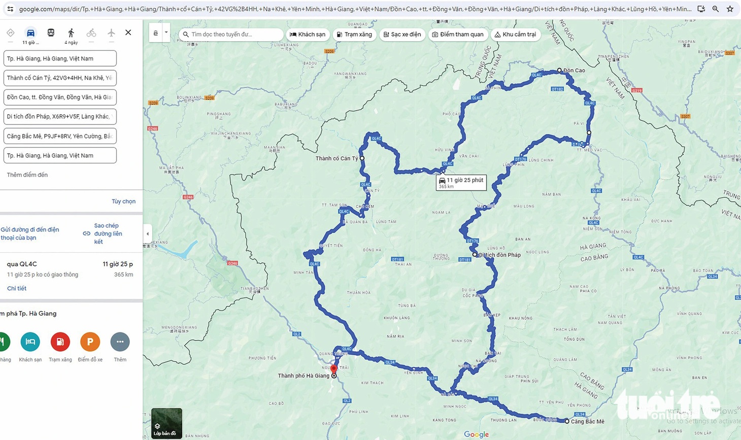Screen dimensions: 741x440
Task: Click install app icon in address bar
Action: (701, 9)
